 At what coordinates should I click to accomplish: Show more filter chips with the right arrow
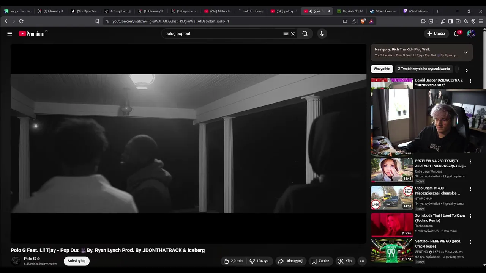pos(466,70)
